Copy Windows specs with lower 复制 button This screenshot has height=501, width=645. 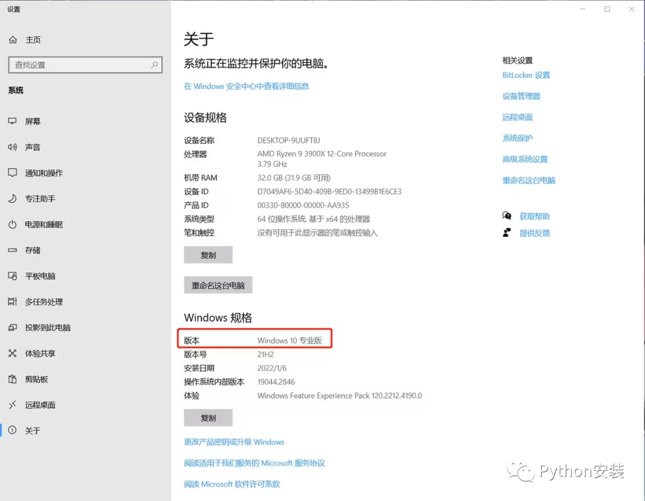click(208, 418)
